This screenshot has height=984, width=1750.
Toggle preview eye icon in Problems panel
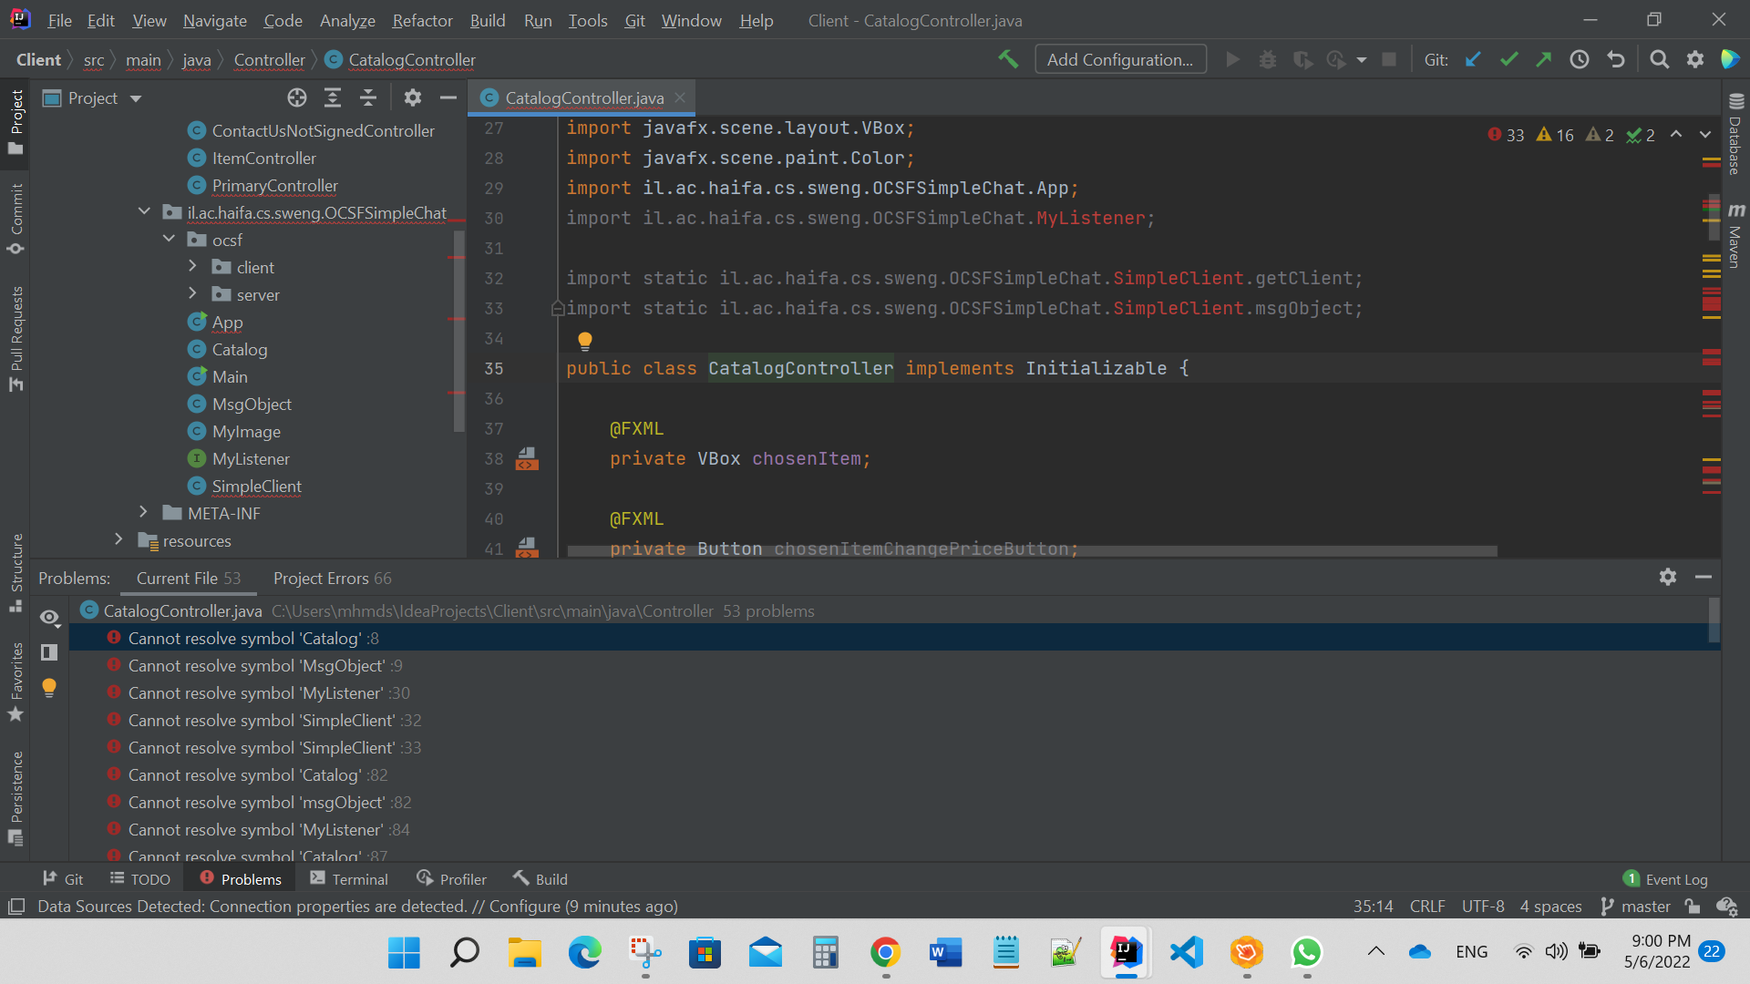point(49,618)
